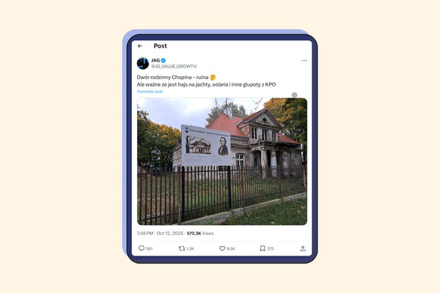Viewport: 440px width, 293px height.
Task: Open the JAG profile avatar
Action: tap(143, 64)
